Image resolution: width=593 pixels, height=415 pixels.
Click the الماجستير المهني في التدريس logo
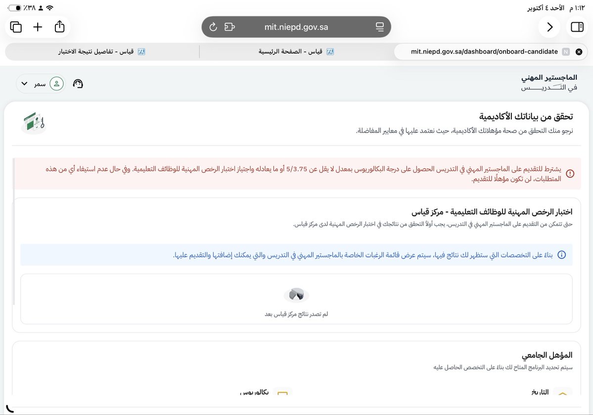(x=549, y=82)
